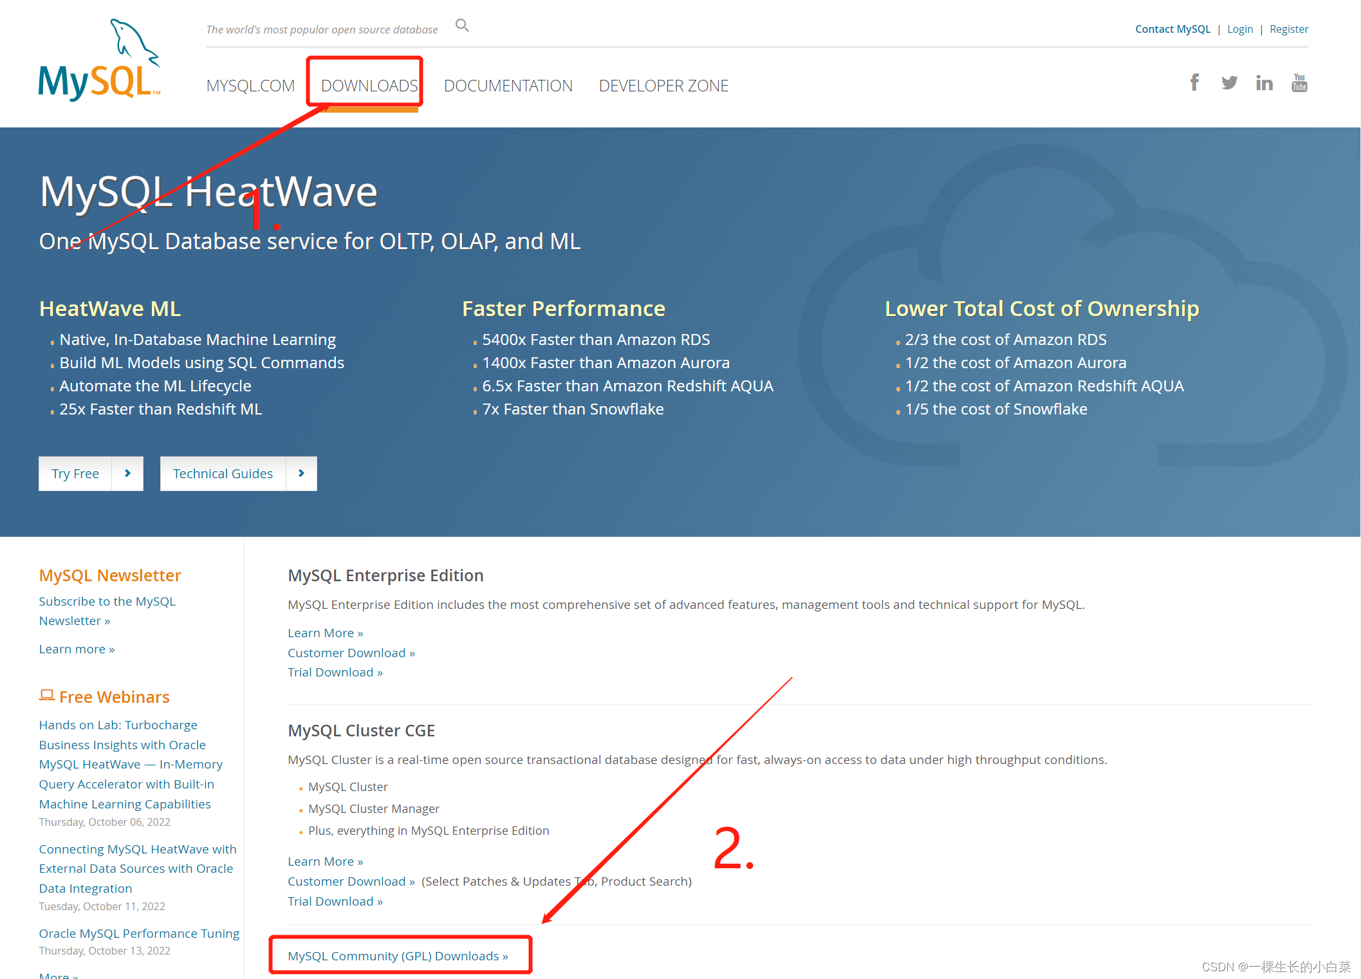Switch to the DOCUMENTATION tab

click(x=508, y=86)
